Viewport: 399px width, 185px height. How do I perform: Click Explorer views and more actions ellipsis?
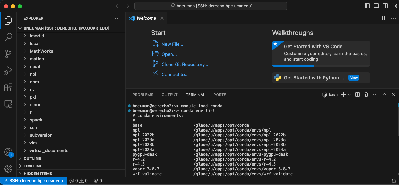(117, 18)
